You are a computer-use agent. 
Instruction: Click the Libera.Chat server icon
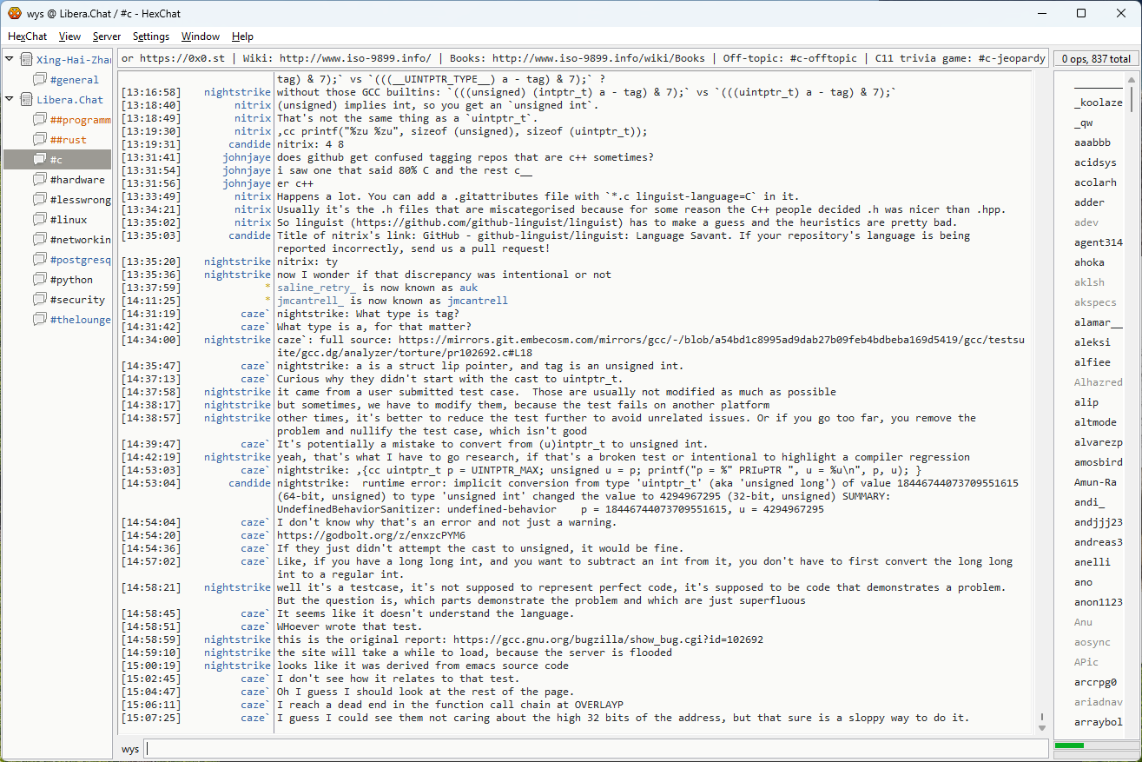(x=27, y=100)
